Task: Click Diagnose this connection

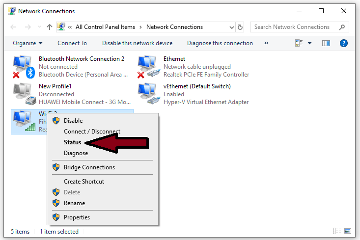Action: tap(220, 43)
